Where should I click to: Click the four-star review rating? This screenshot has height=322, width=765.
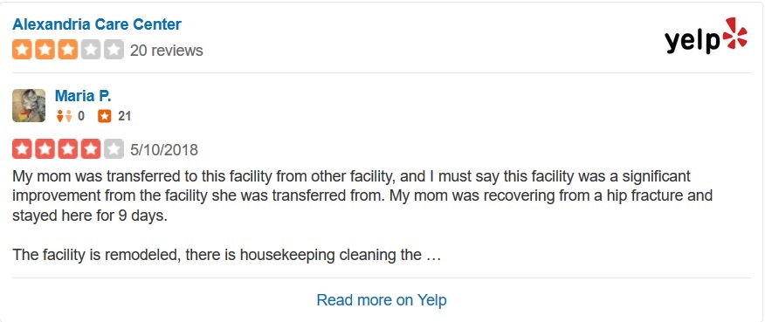click(68, 149)
